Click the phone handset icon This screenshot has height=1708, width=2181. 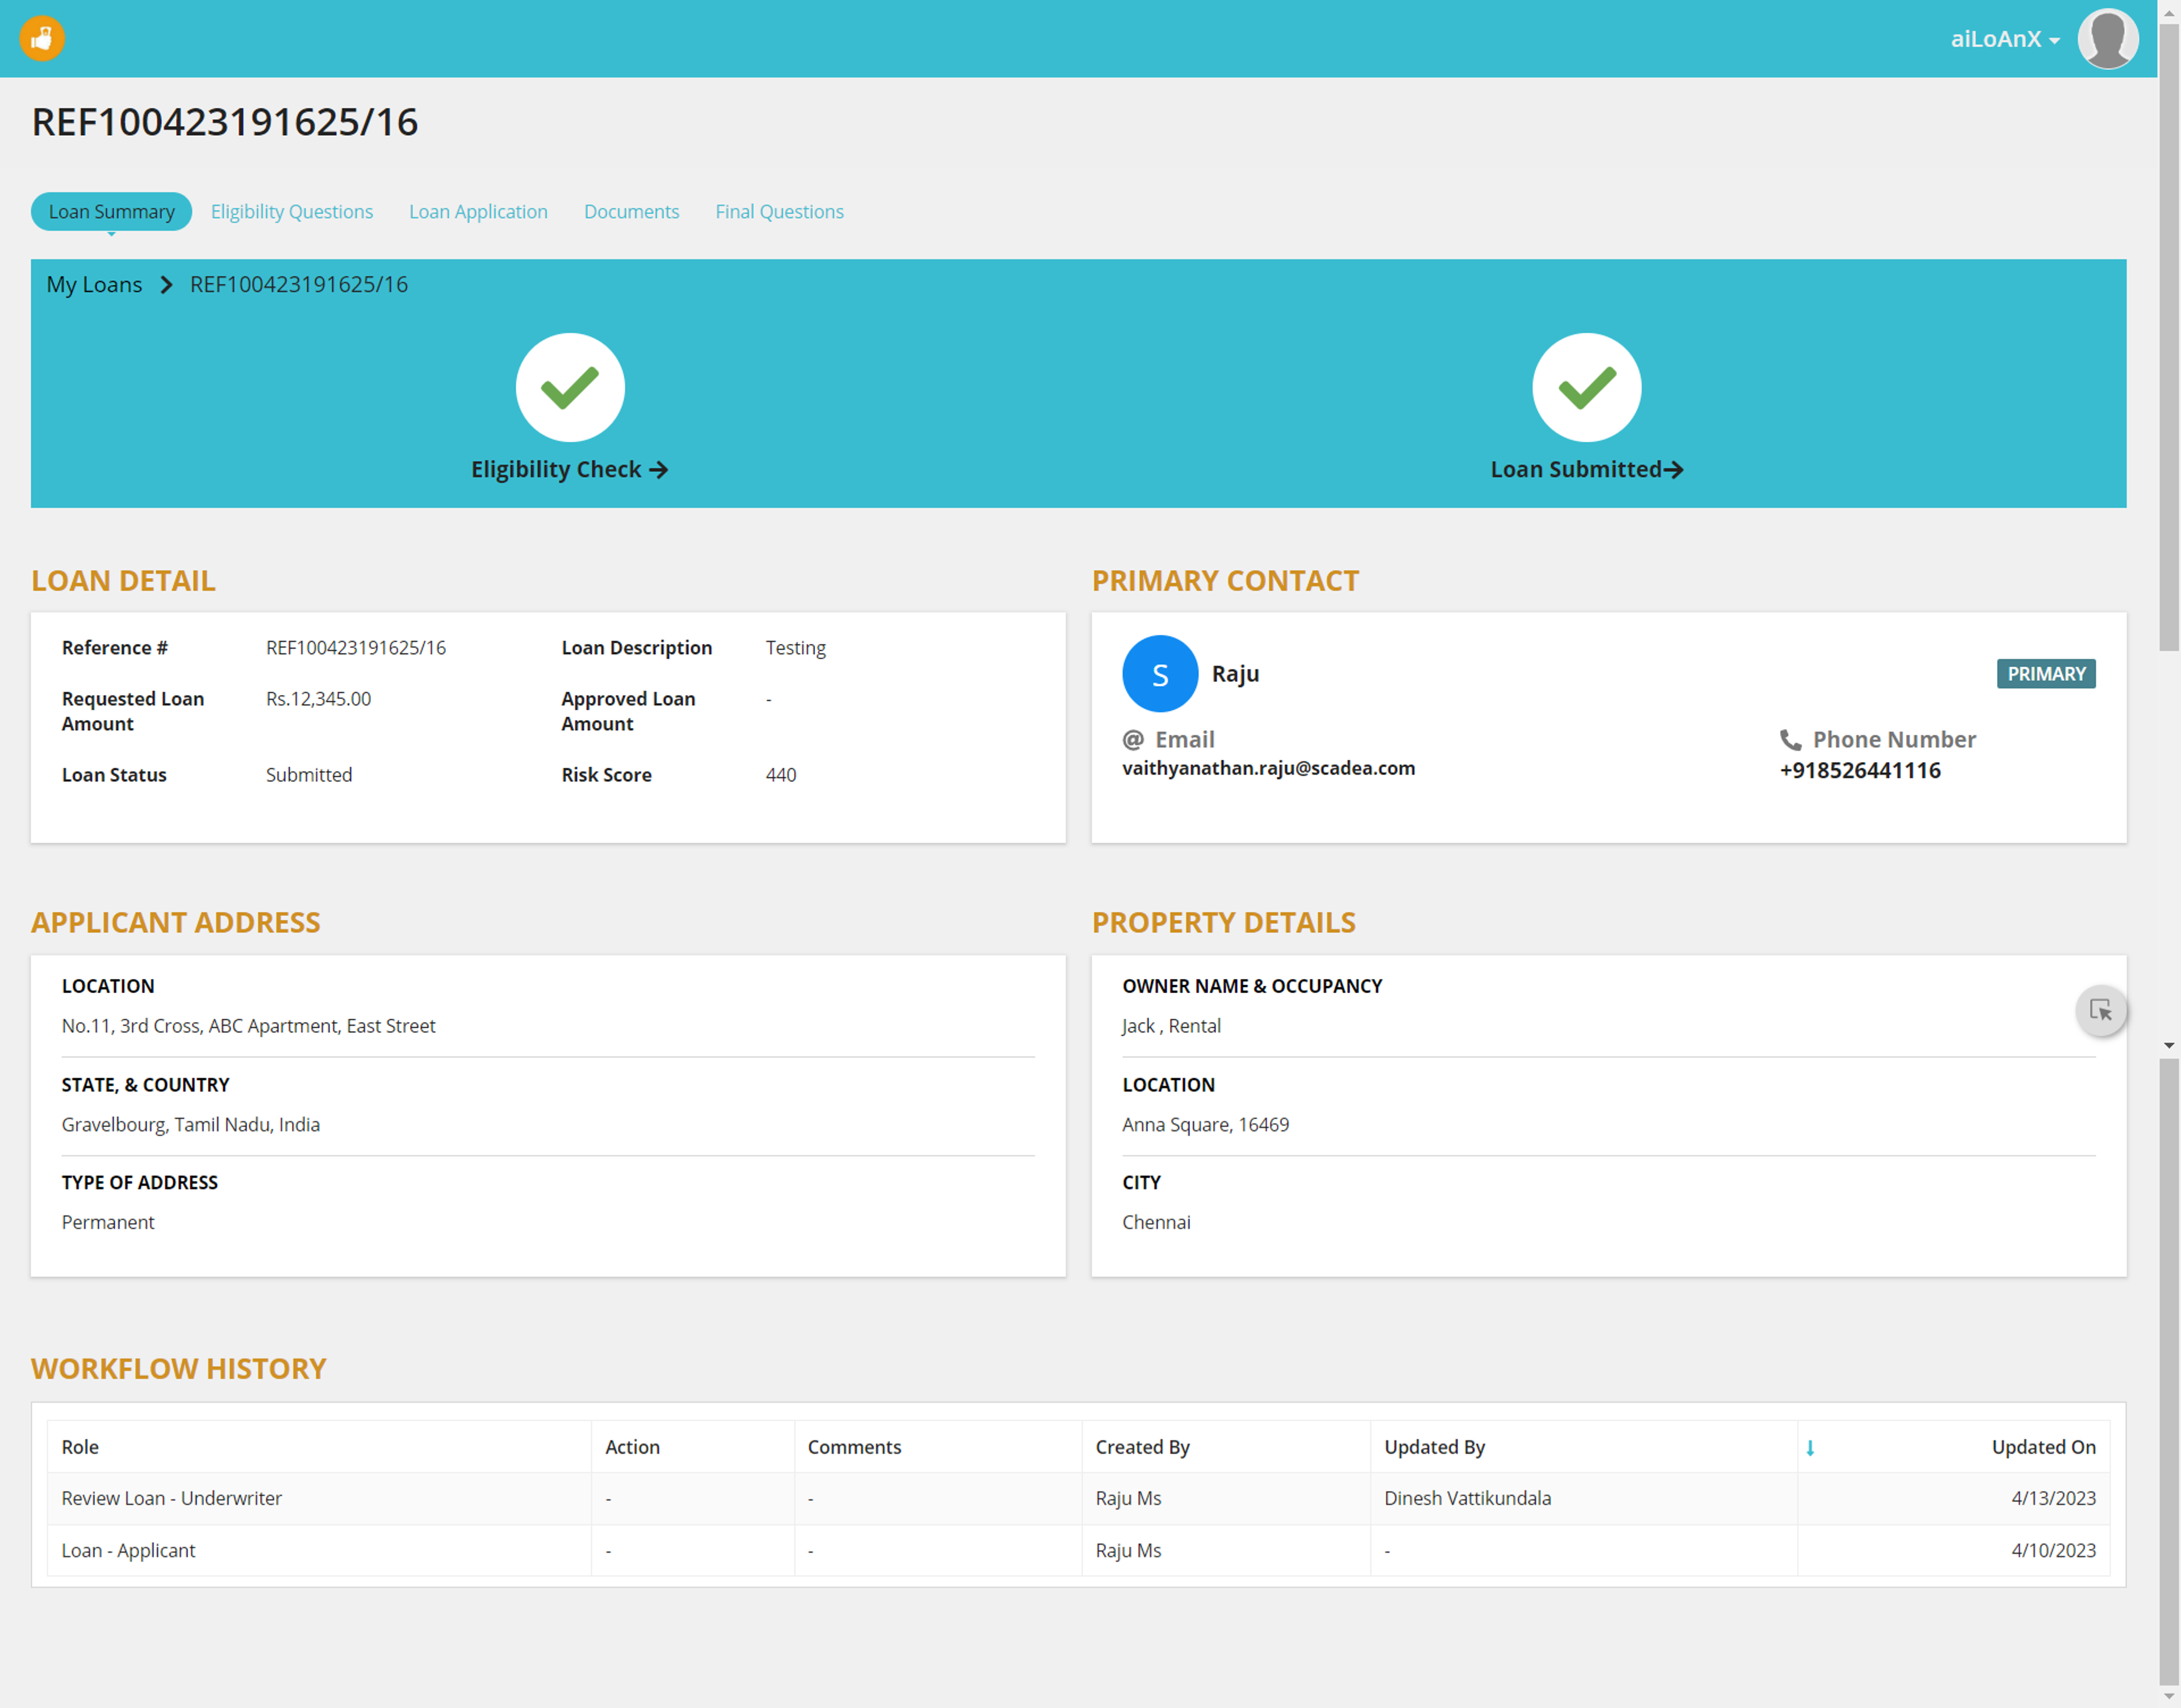click(1790, 740)
